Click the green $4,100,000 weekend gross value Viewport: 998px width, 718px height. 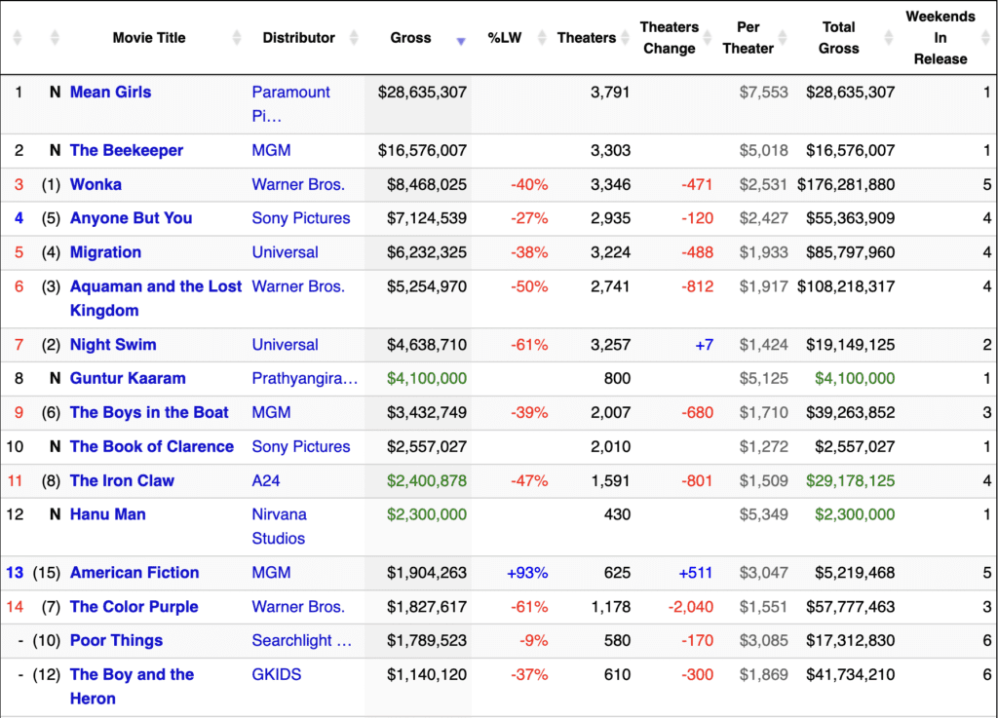427,378
